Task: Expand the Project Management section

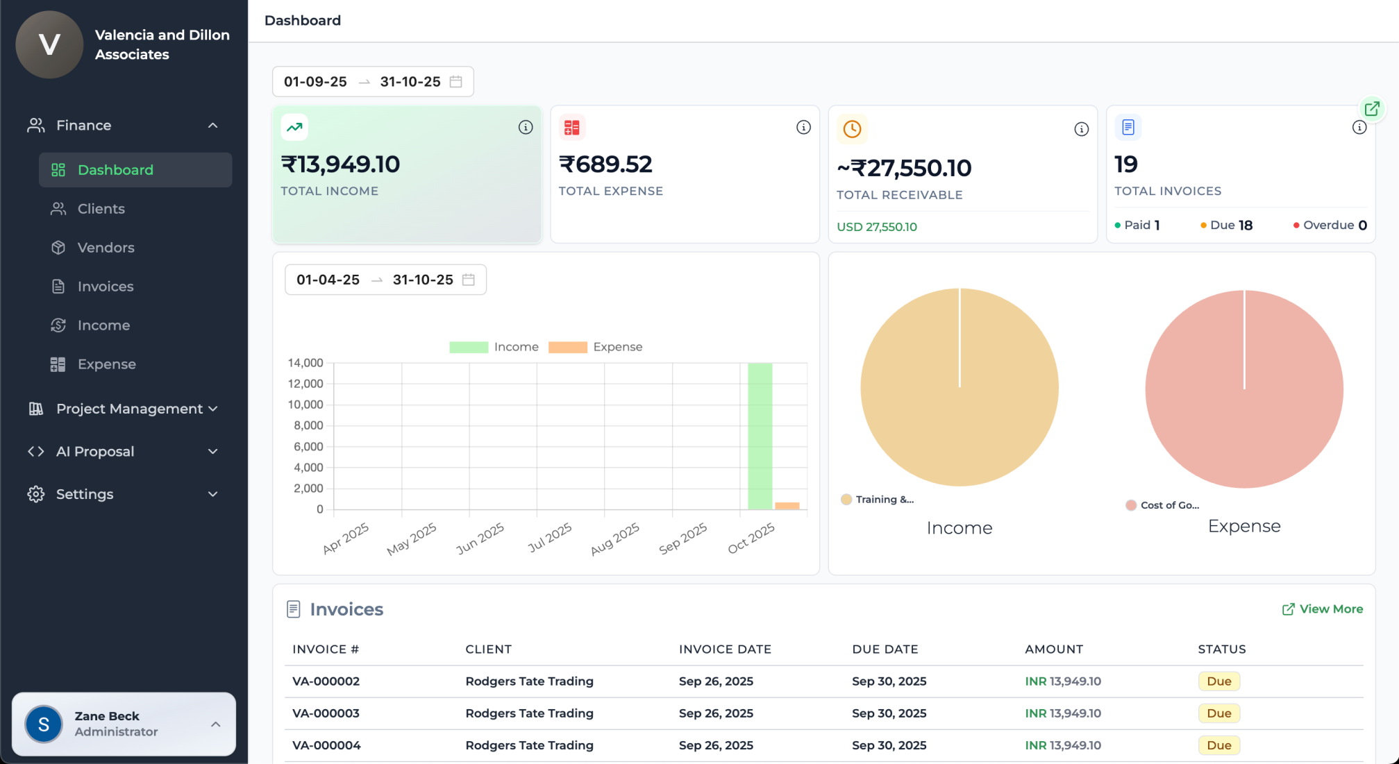Action: tap(212, 409)
